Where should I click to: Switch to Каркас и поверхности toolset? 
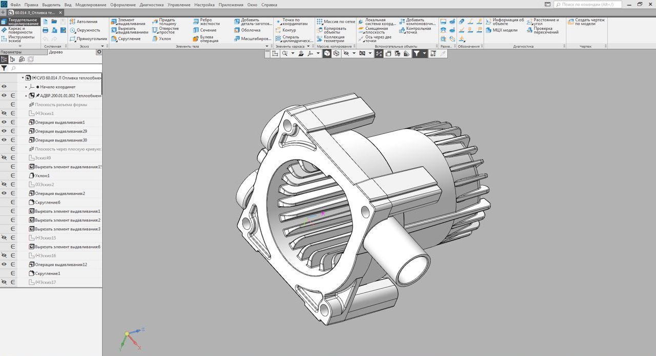19,30
